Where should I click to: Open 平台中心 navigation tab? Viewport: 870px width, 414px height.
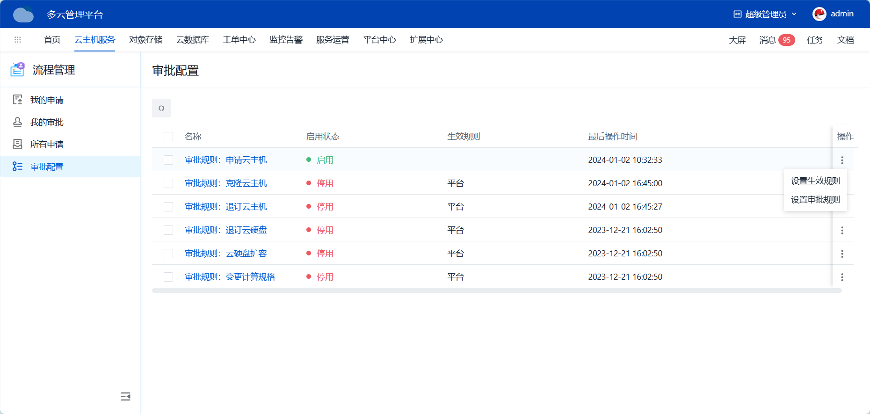click(x=379, y=40)
